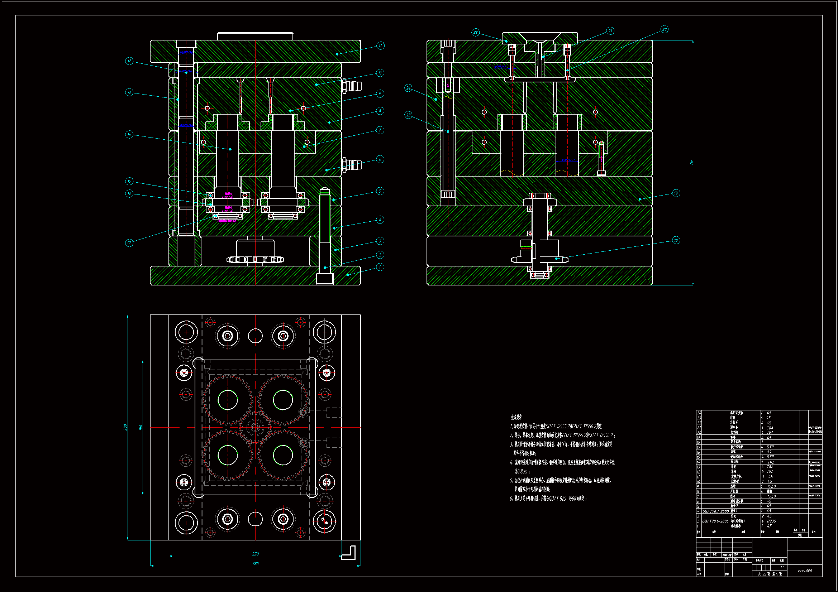The height and width of the screenshot is (592, 838).
Task: Click the small central gear in plan view
Action: coord(255,427)
